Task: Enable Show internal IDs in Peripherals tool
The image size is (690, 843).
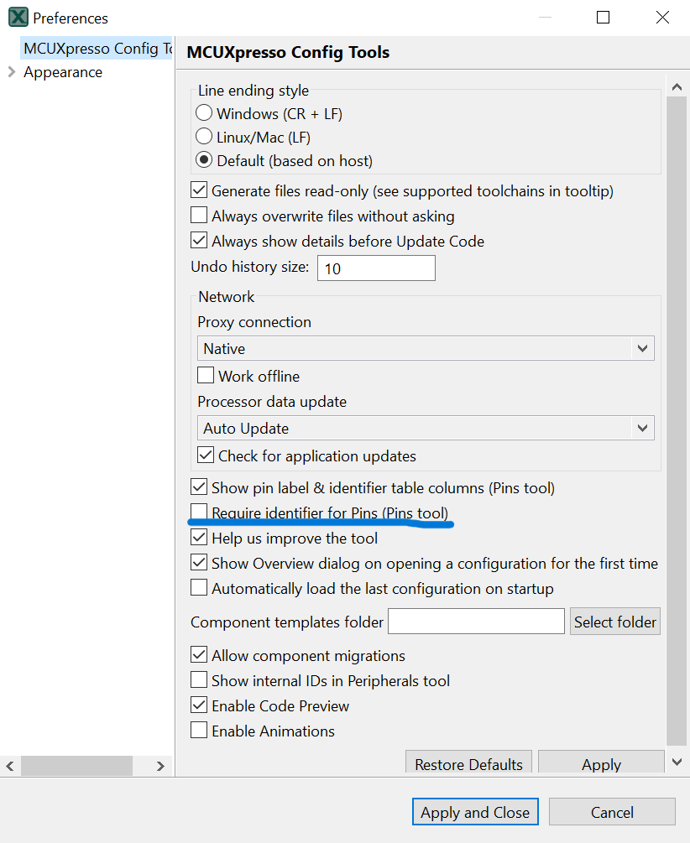Action: click(x=199, y=680)
